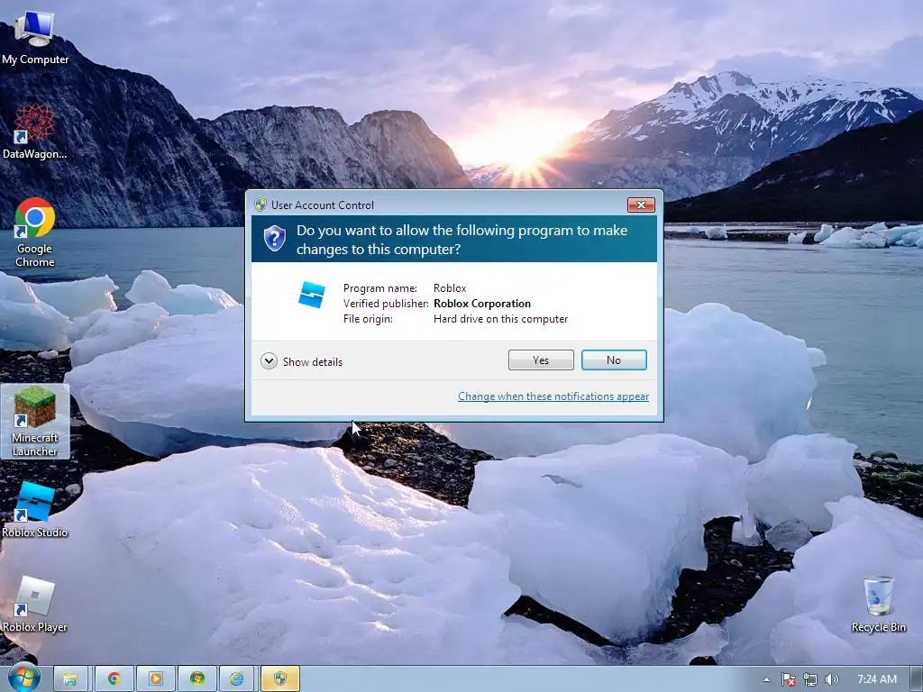Open Windows Media Player from taskbar

point(155,679)
